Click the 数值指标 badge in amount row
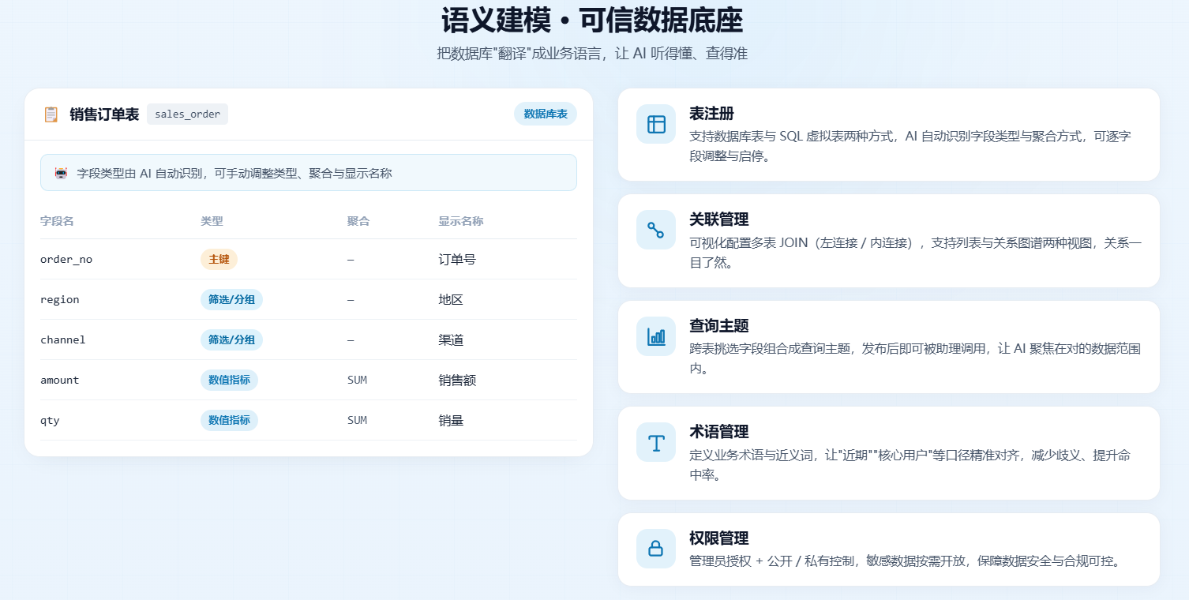Screen dimensions: 1189x600 (229, 380)
